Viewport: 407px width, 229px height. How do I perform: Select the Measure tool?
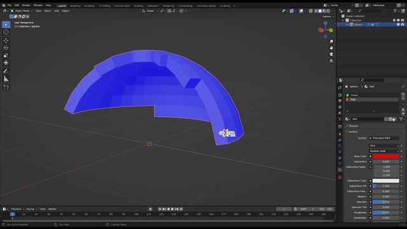click(6, 79)
